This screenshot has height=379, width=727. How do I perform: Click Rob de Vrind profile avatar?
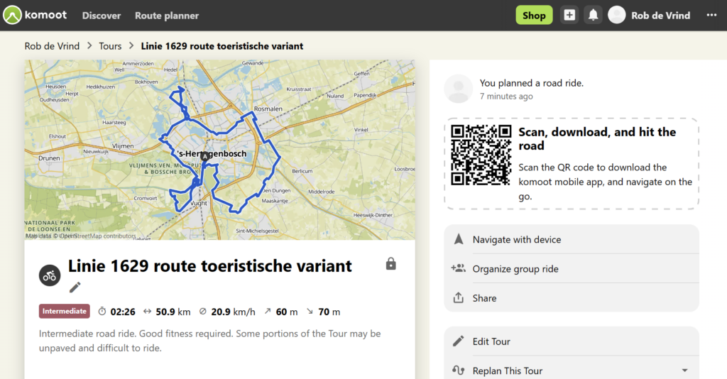[x=617, y=15]
